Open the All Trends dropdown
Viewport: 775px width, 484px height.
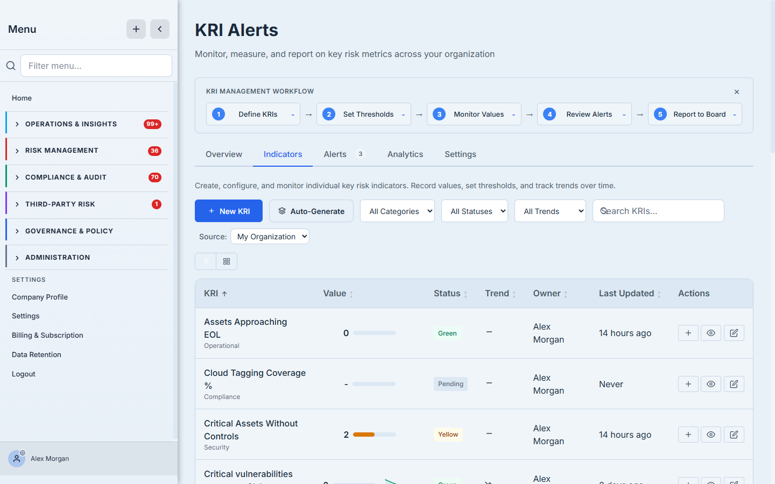[550, 211]
